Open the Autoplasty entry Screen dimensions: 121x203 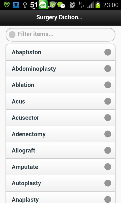[x=60, y=183]
